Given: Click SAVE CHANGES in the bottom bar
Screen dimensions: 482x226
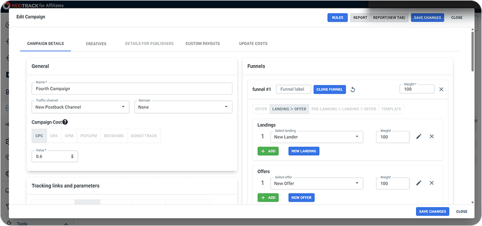Looking at the screenshot, I should click(x=433, y=212).
